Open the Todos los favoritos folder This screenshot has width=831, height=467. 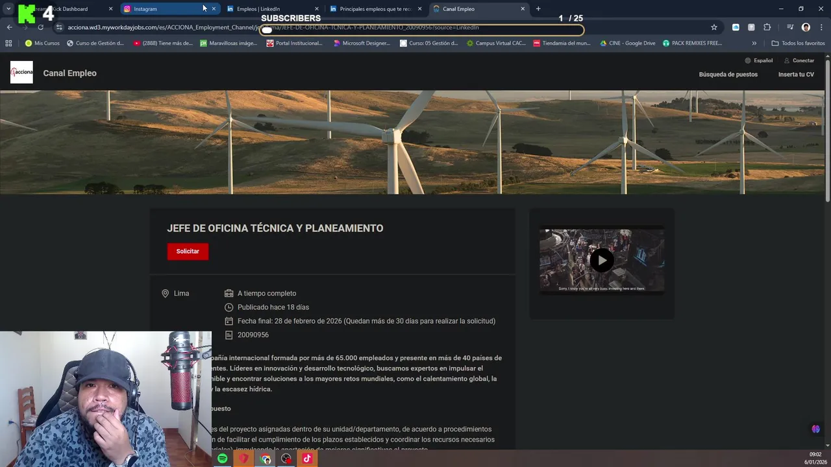click(x=798, y=43)
